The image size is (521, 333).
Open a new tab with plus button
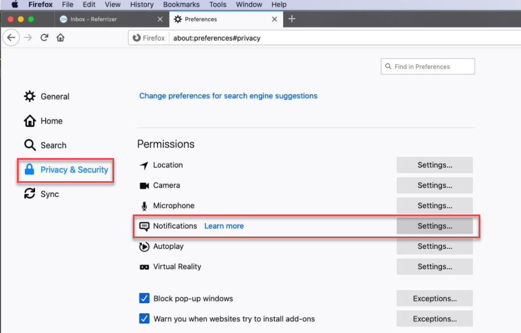pos(292,19)
